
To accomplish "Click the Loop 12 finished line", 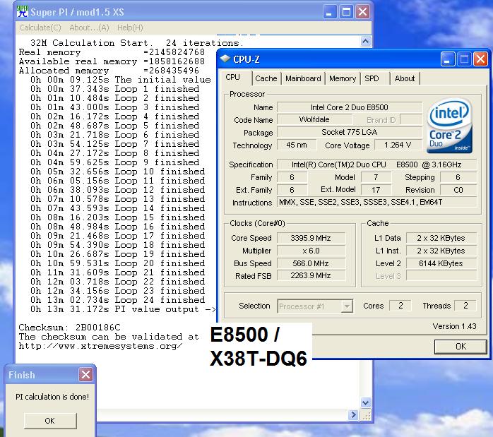I will pyautogui.click(x=117, y=190).
